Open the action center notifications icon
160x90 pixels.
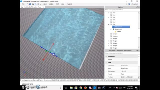[x=136, y=88]
